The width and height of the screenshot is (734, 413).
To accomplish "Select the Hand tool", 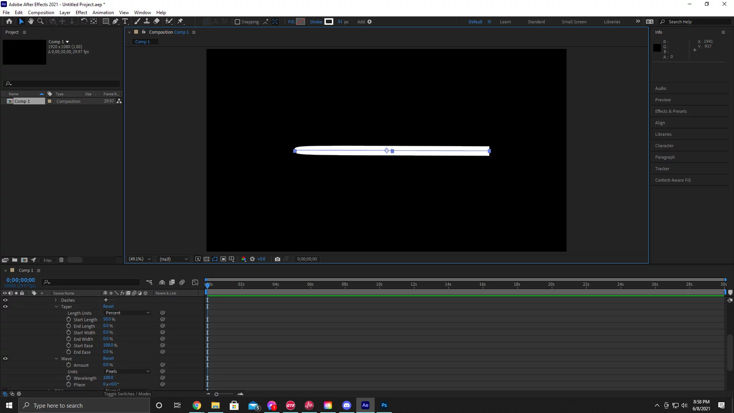I will [x=31, y=22].
